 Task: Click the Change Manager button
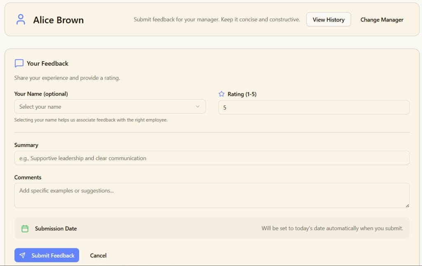tap(382, 19)
